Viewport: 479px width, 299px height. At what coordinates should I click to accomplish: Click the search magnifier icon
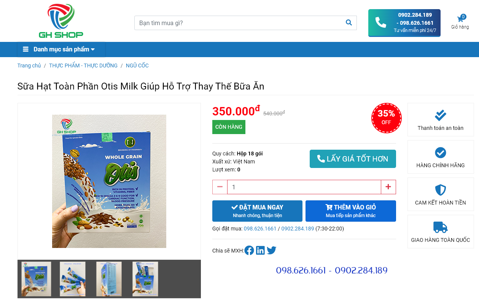tap(349, 22)
